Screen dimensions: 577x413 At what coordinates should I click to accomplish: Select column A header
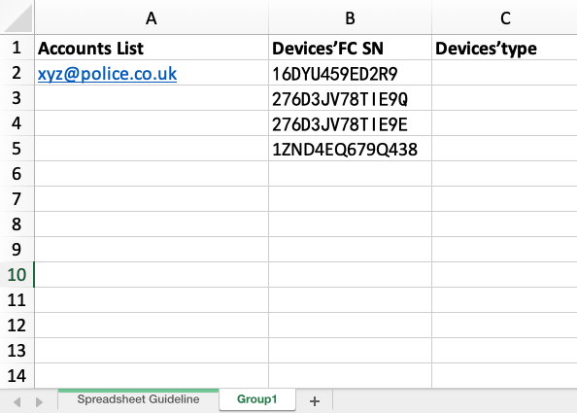(152, 17)
